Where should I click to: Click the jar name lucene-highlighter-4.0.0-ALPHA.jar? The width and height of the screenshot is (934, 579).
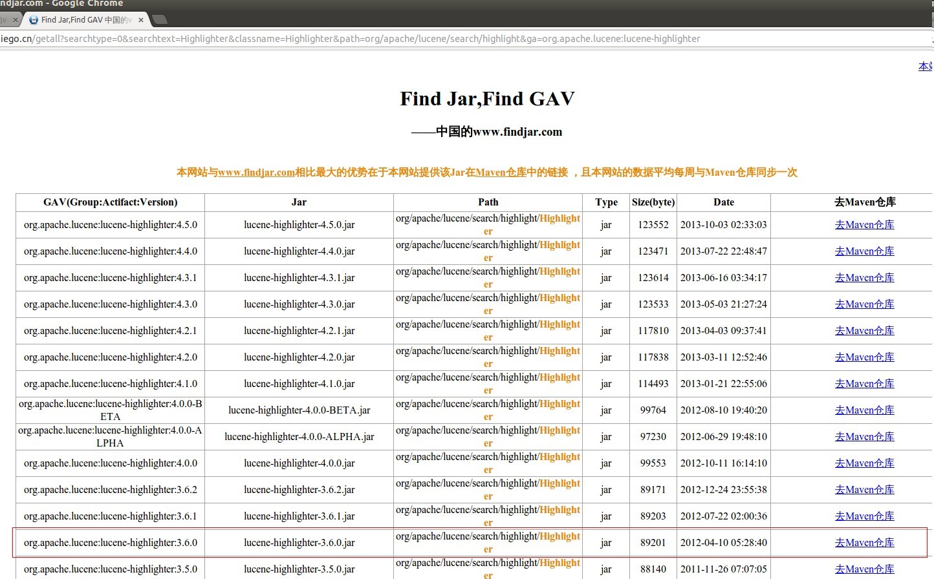[x=299, y=436]
